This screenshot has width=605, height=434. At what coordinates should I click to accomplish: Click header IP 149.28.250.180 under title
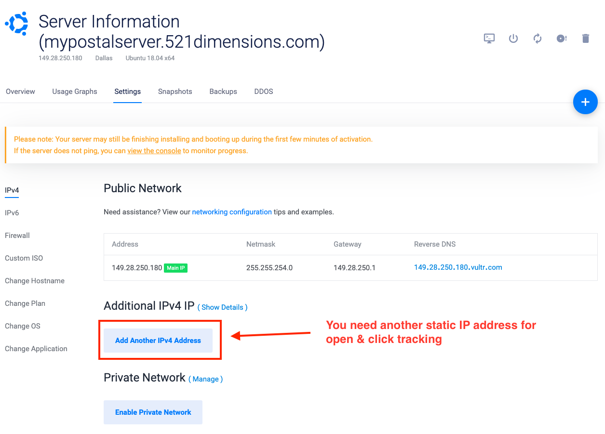(x=60, y=58)
